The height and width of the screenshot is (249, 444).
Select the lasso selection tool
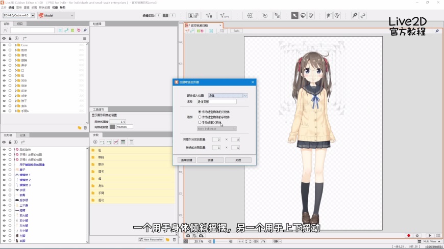(x=303, y=16)
